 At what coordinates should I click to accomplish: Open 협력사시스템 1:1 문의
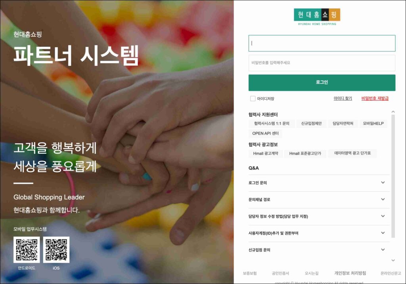(x=272, y=124)
